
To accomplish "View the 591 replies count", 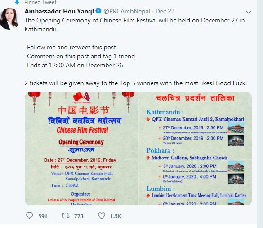I will [43, 216].
